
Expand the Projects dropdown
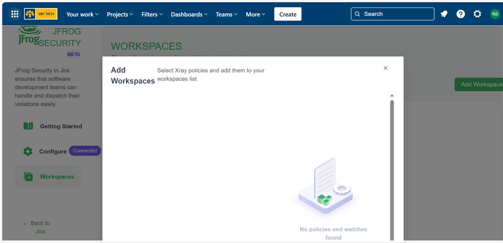point(120,15)
